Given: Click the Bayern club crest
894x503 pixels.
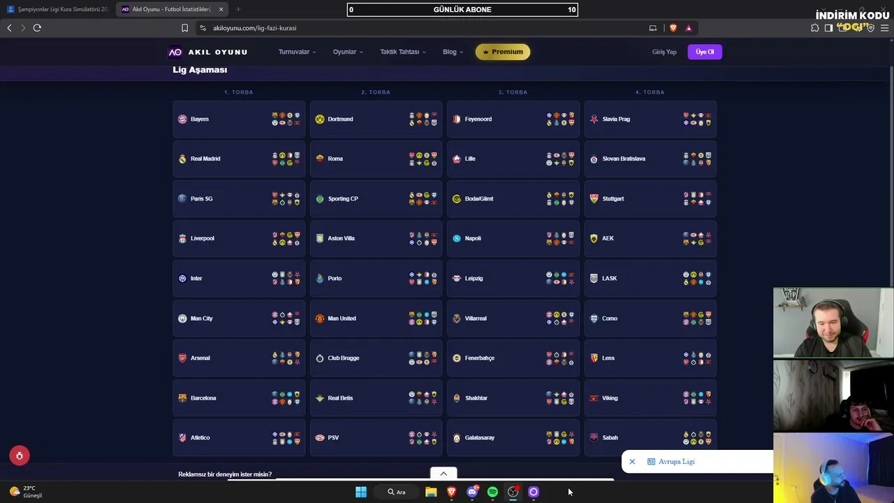Looking at the screenshot, I should [182, 119].
